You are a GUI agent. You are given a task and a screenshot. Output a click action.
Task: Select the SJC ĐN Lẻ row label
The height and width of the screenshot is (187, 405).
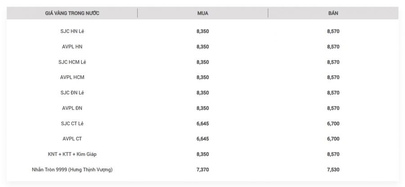point(72,92)
